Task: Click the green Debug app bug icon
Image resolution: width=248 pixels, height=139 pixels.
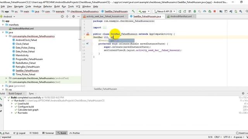Action: coord(195,11)
